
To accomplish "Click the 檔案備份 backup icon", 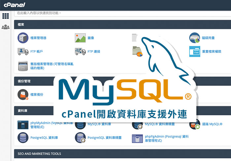I will click(23, 95).
